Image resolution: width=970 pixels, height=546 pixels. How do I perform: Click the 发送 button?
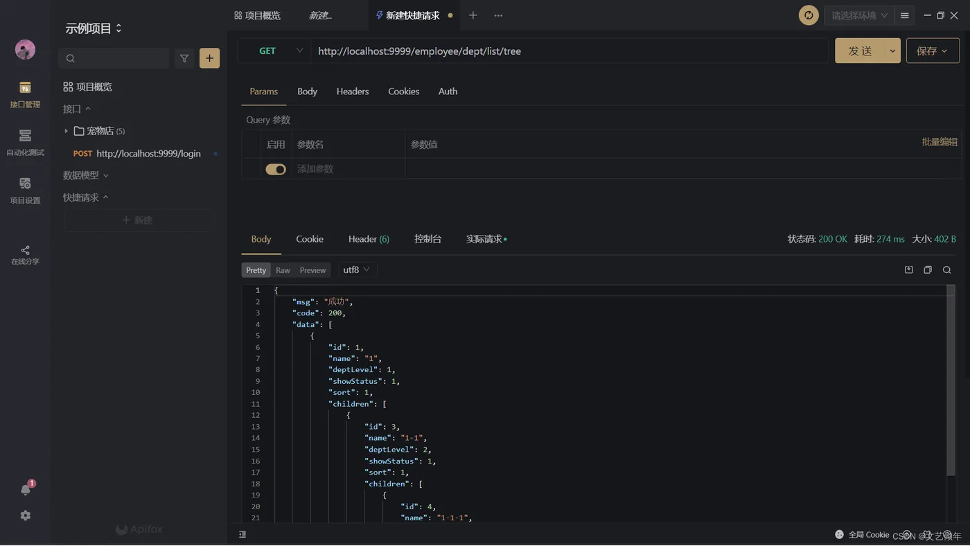click(859, 51)
